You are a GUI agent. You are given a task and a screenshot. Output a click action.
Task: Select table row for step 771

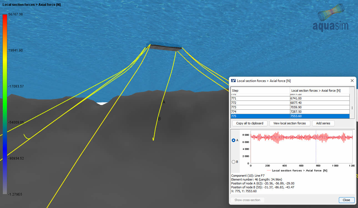click(290, 98)
